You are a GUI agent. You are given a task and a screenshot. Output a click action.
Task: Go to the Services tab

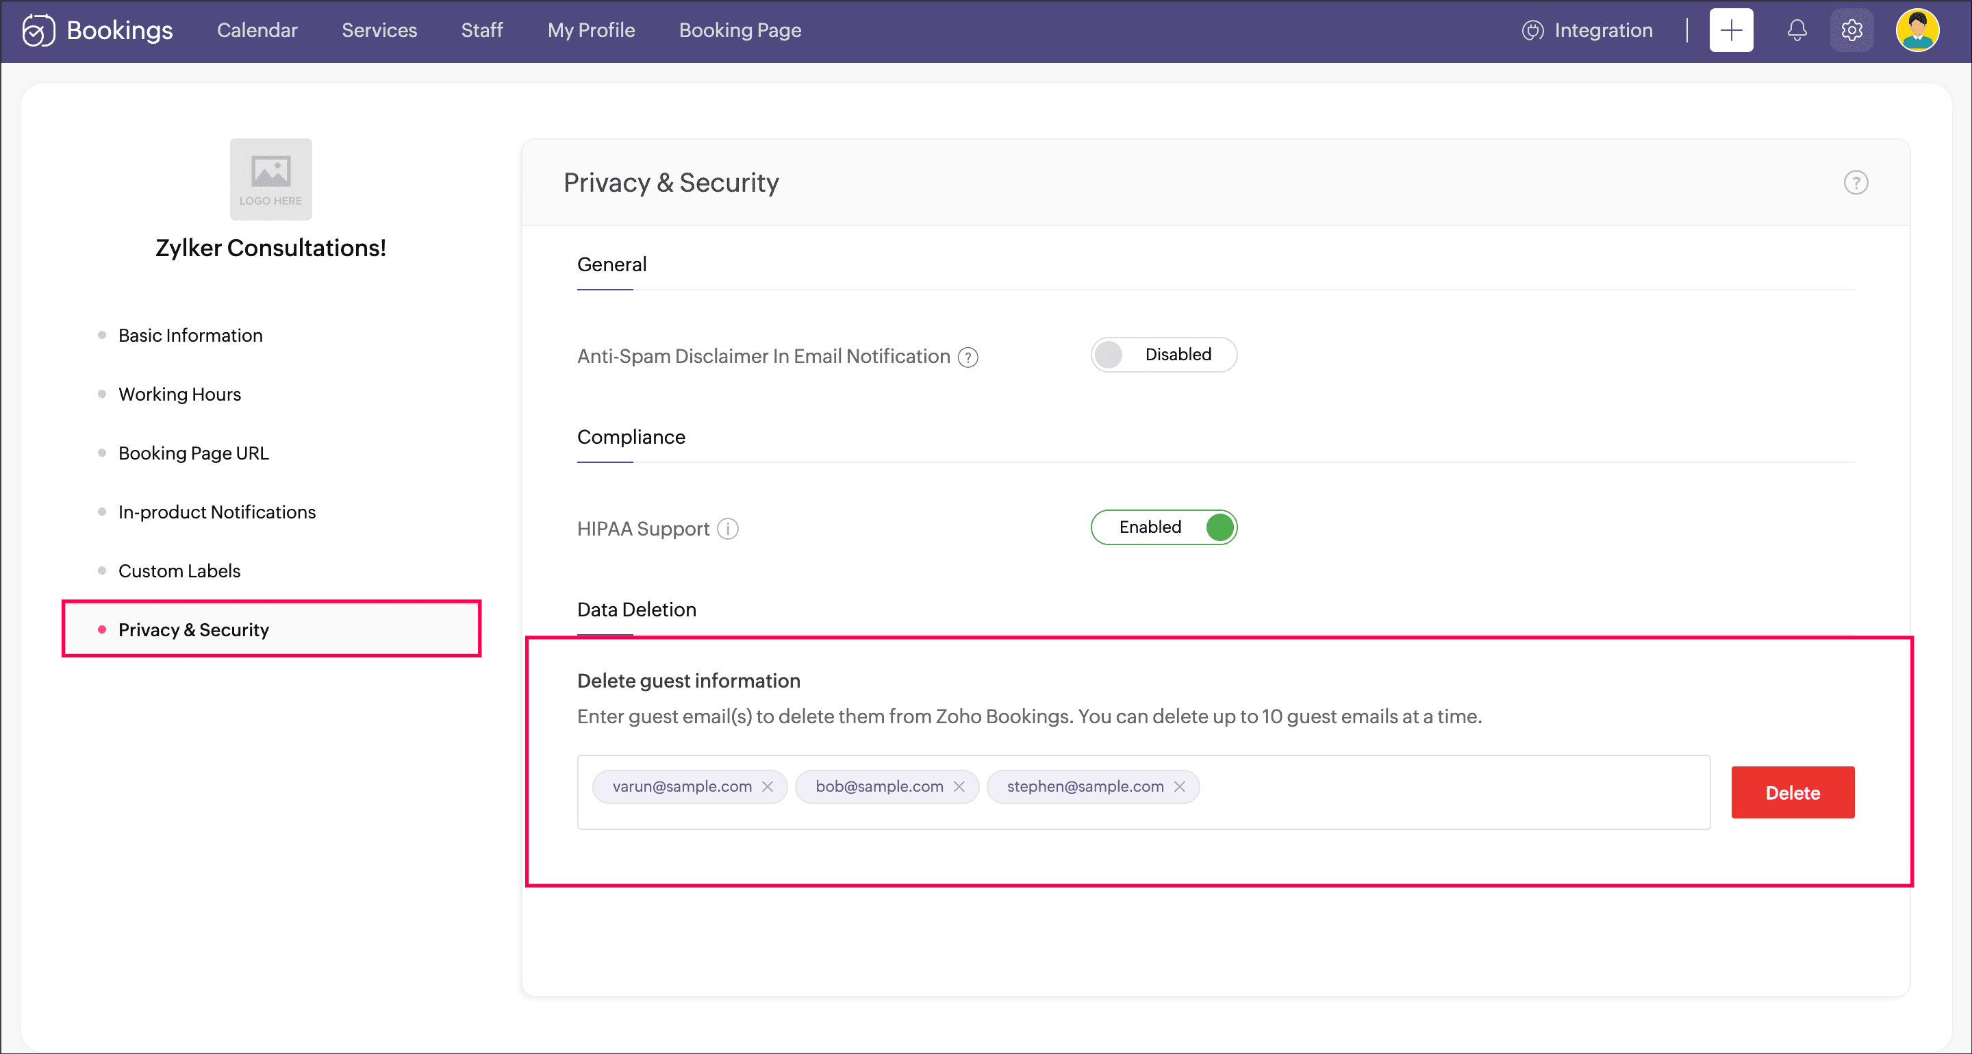(379, 31)
